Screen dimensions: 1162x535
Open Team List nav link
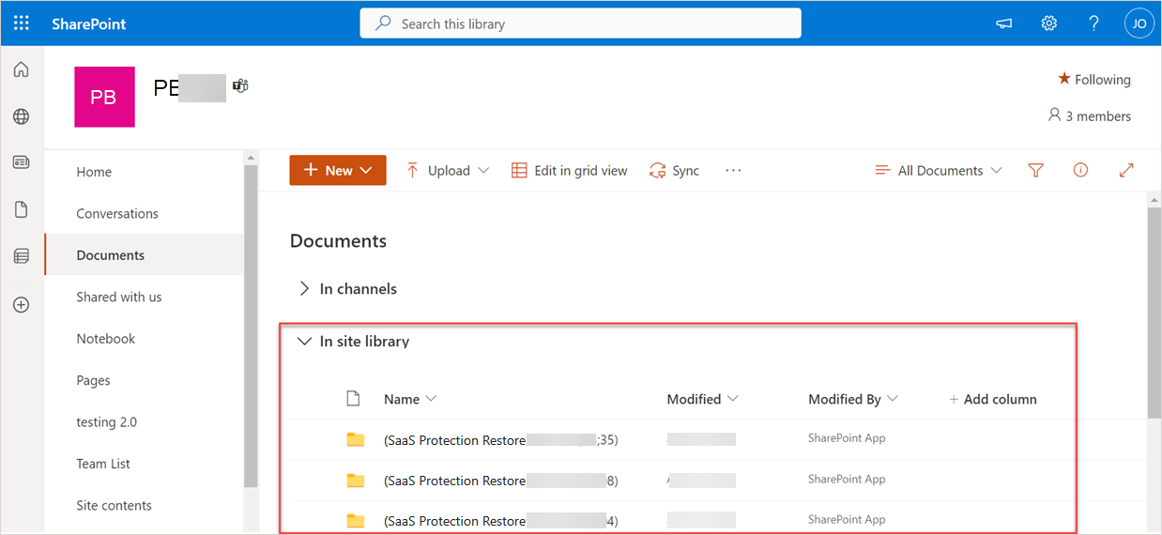pyautogui.click(x=103, y=464)
